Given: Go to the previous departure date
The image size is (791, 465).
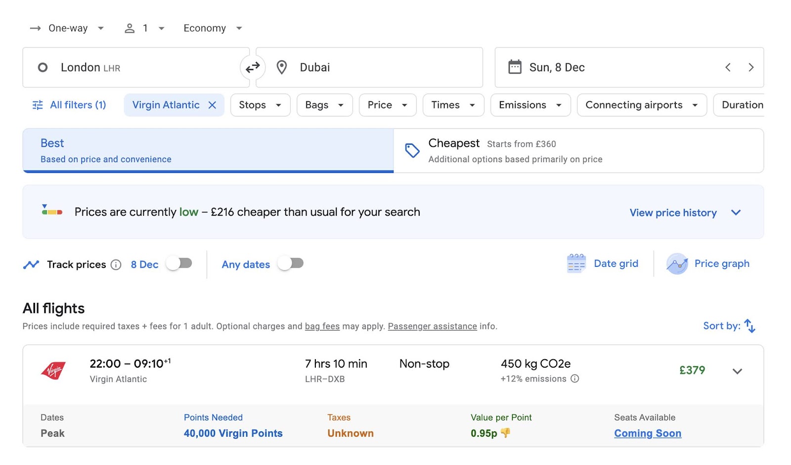Looking at the screenshot, I should tap(728, 67).
